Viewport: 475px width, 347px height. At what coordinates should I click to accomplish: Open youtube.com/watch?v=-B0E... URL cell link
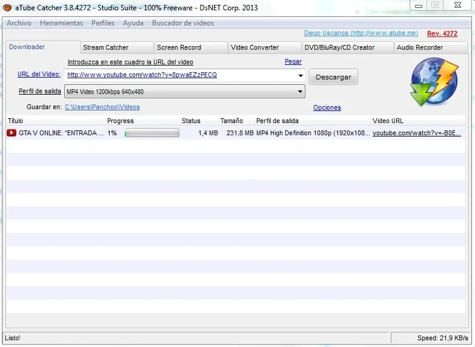pos(417,133)
